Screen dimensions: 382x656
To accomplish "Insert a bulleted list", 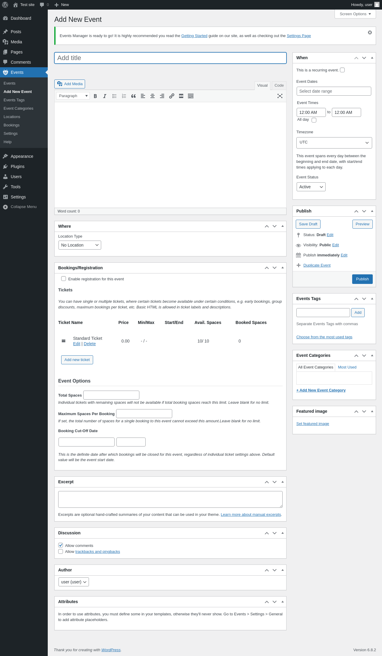I will [x=114, y=96].
